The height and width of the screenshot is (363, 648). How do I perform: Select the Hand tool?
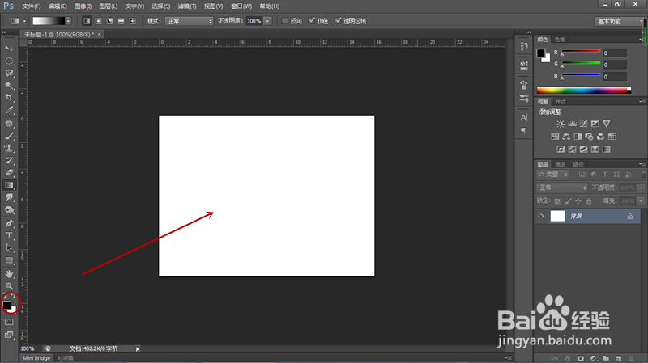click(x=9, y=274)
